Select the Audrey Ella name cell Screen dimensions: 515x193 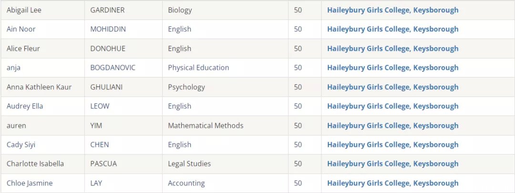(43, 106)
